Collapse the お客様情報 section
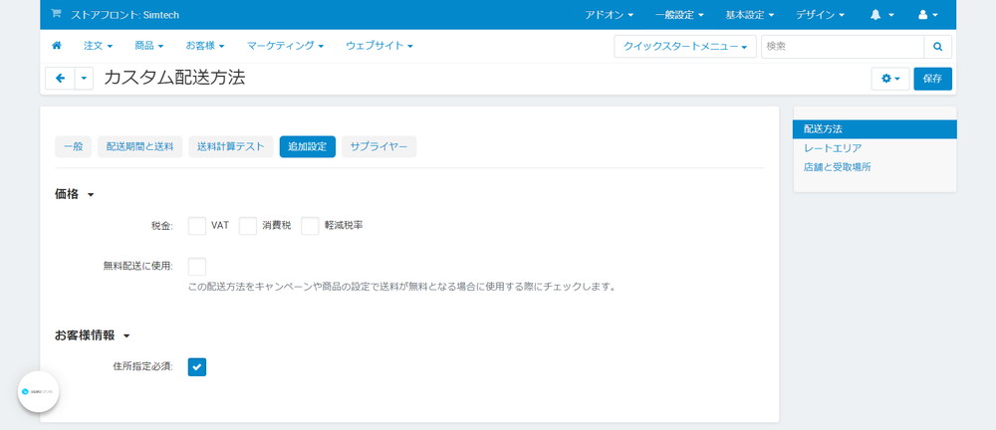996x430 pixels. (x=92, y=335)
